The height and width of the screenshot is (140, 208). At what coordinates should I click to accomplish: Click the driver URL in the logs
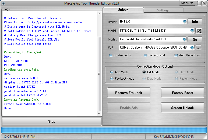coord(55,22)
